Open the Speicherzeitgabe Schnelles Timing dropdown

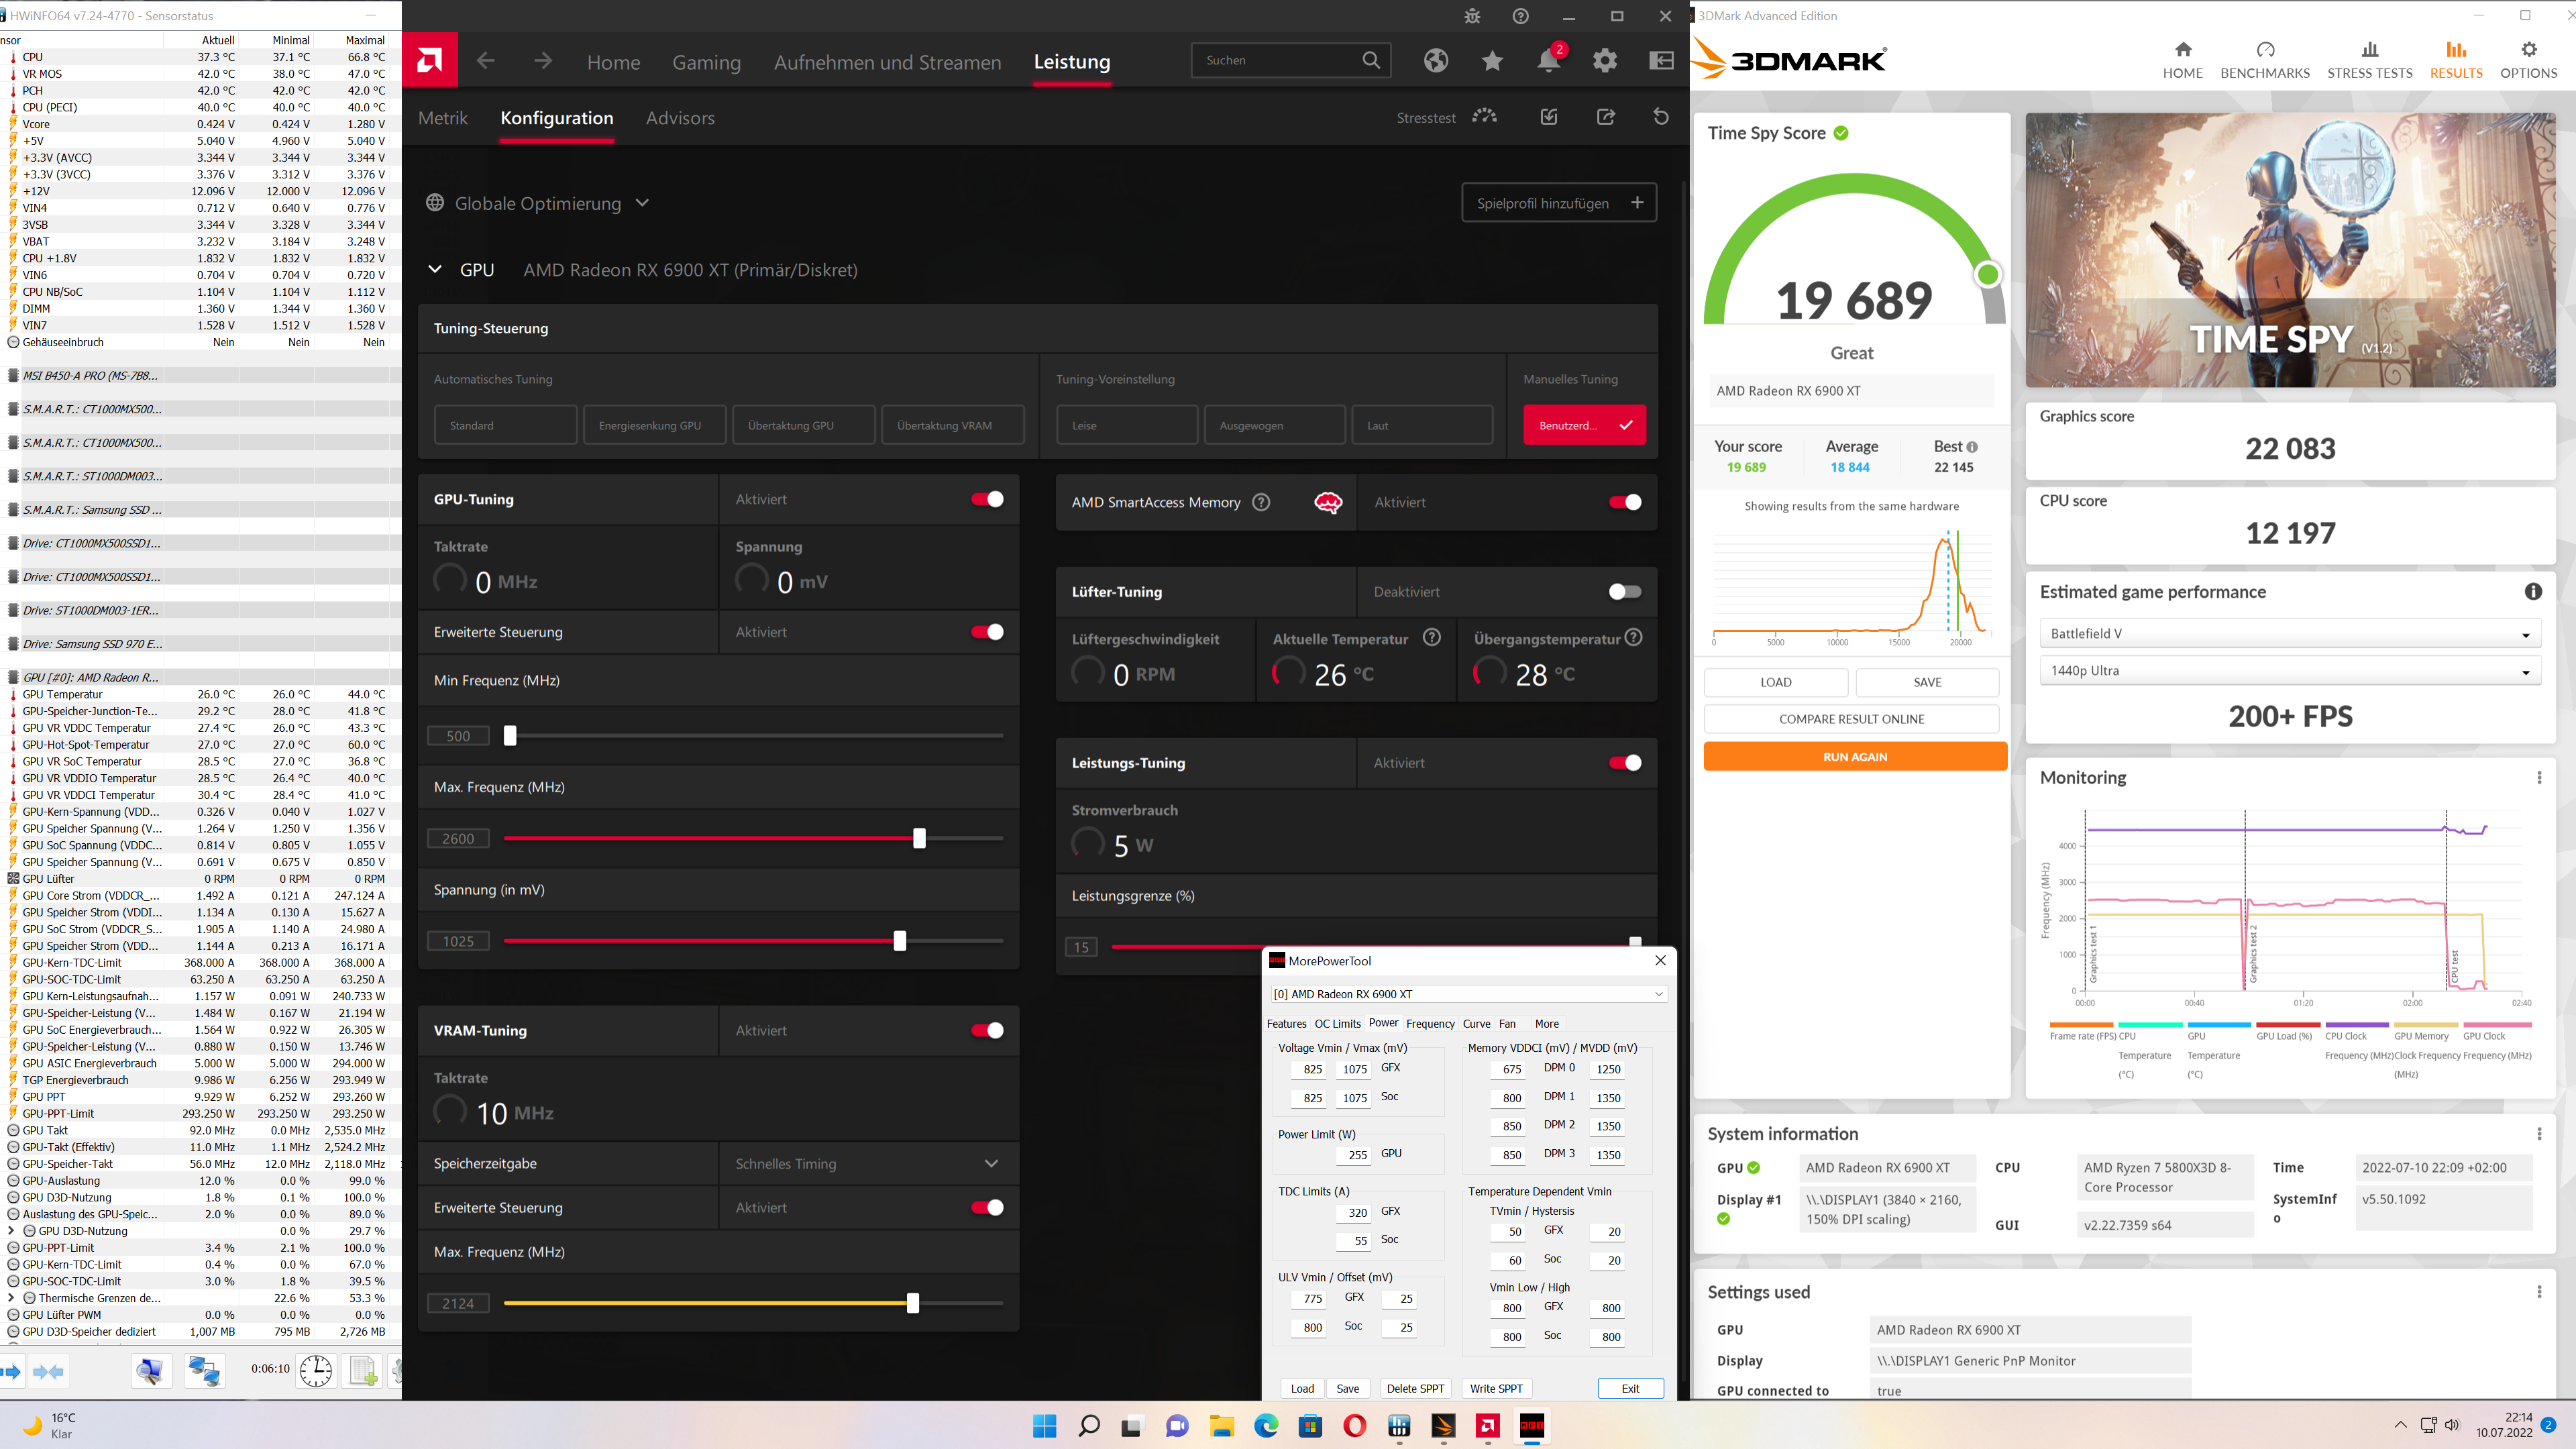tap(866, 1163)
